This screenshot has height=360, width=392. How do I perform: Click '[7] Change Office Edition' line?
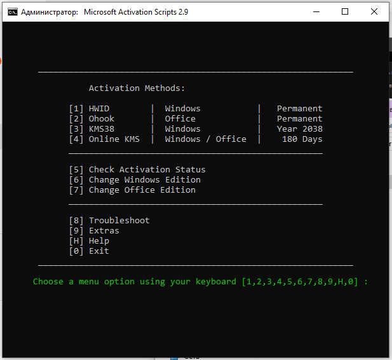coord(132,190)
